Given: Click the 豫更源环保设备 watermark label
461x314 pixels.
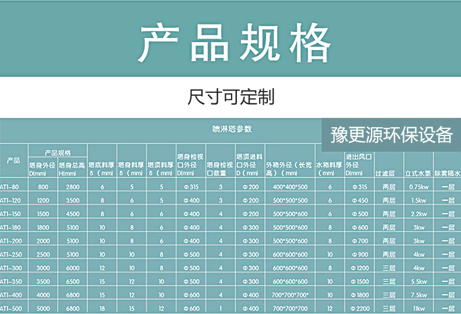Looking at the screenshot, I should 391,135.
